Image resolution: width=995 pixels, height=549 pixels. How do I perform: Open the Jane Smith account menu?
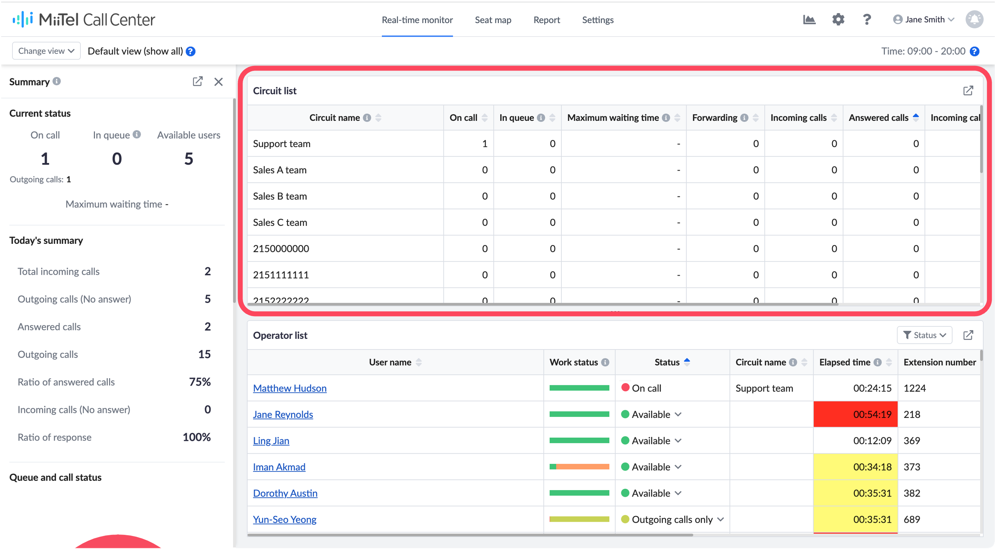point(923,19)
